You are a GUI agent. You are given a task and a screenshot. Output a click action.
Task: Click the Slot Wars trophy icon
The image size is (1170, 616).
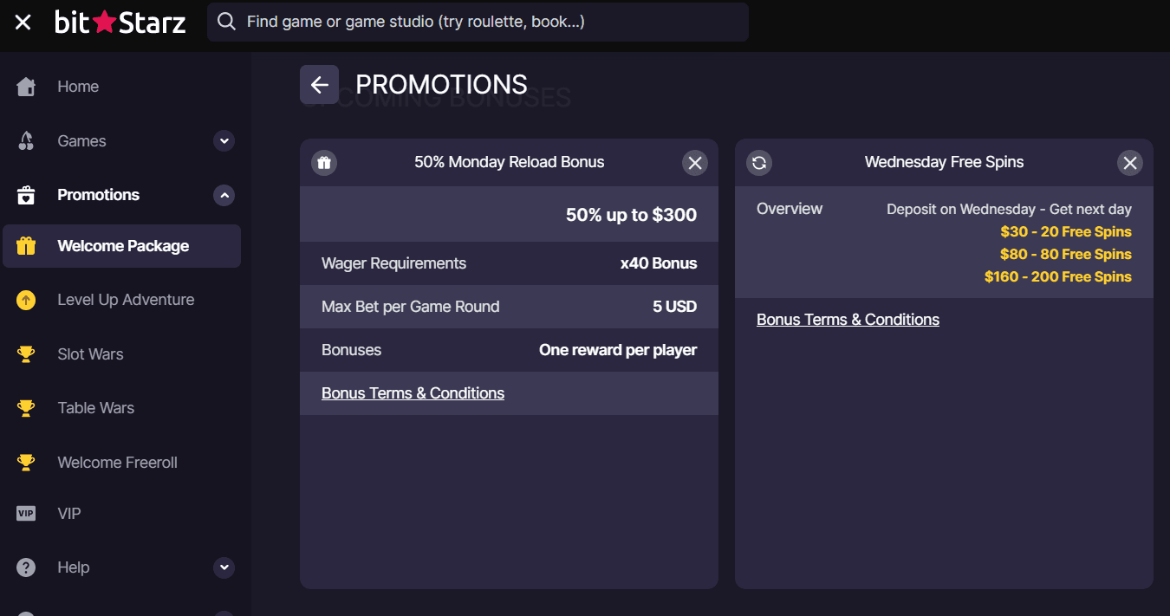coord(26,354)
